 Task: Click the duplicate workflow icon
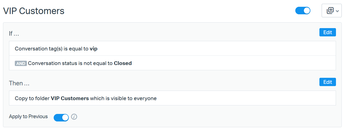coord(330,11)
